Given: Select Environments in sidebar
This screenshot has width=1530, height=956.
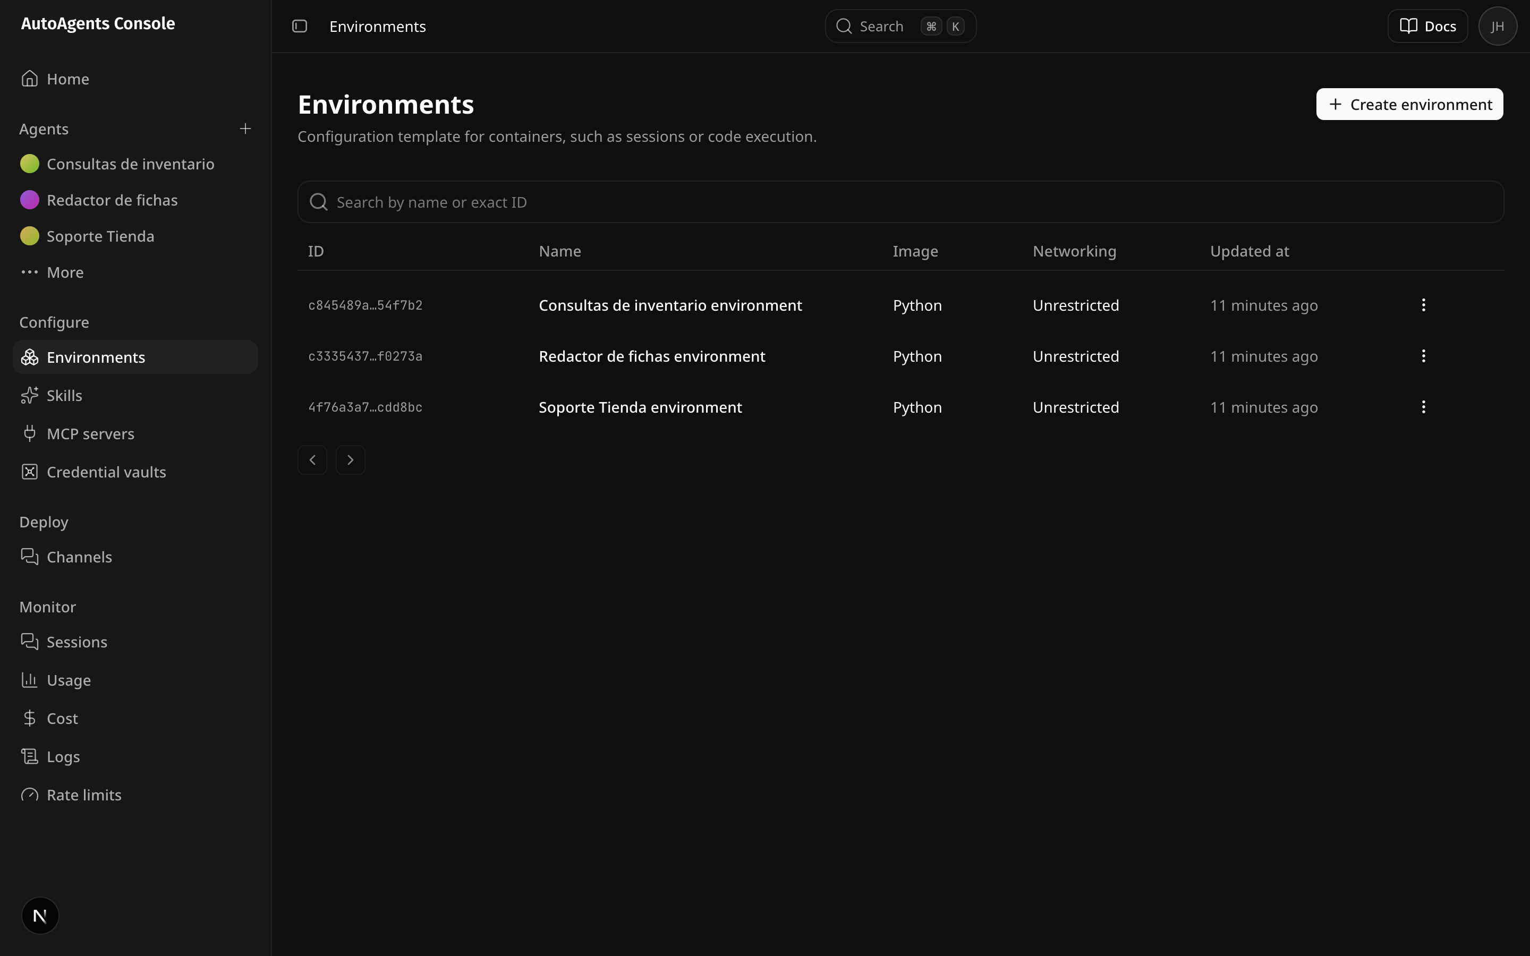Looking at the screenshot, I should click(134, 356).
